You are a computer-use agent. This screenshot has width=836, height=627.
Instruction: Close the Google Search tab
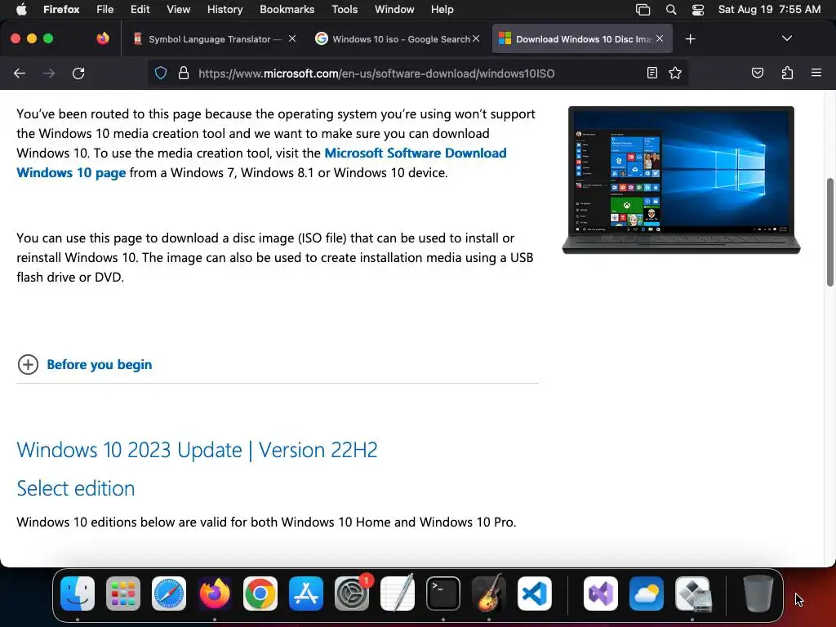pyautogui.click(x=476, y=39)
